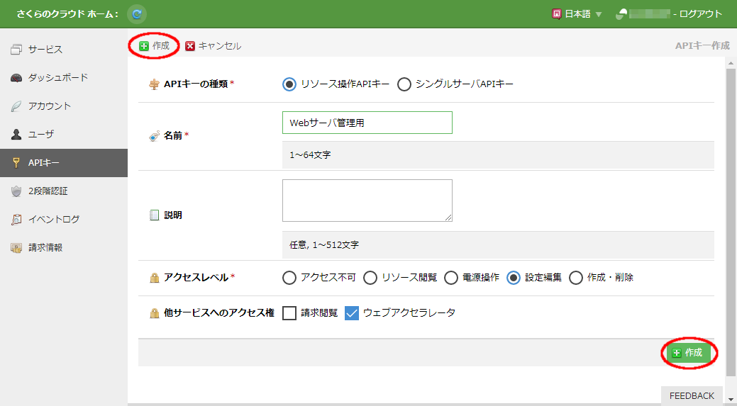Choose 作成・削除 access level radio
This screenshot has width=737, height=406.
[x=576, y=278]
